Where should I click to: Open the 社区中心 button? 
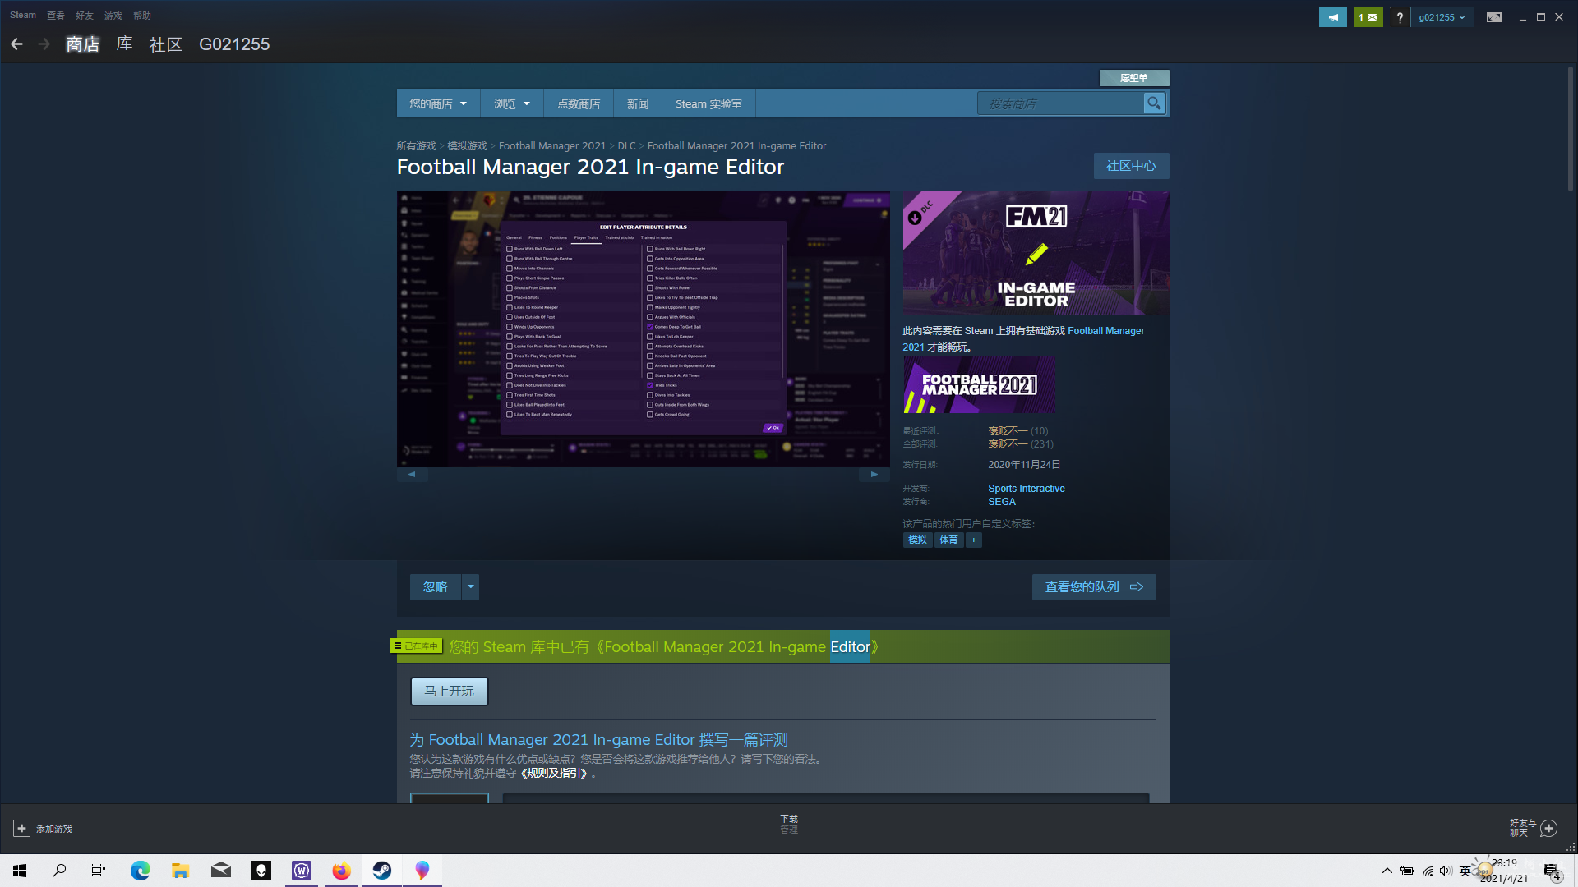click(1131, 166)
